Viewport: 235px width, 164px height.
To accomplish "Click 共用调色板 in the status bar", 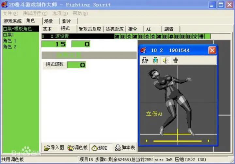I will coord(13,159).
